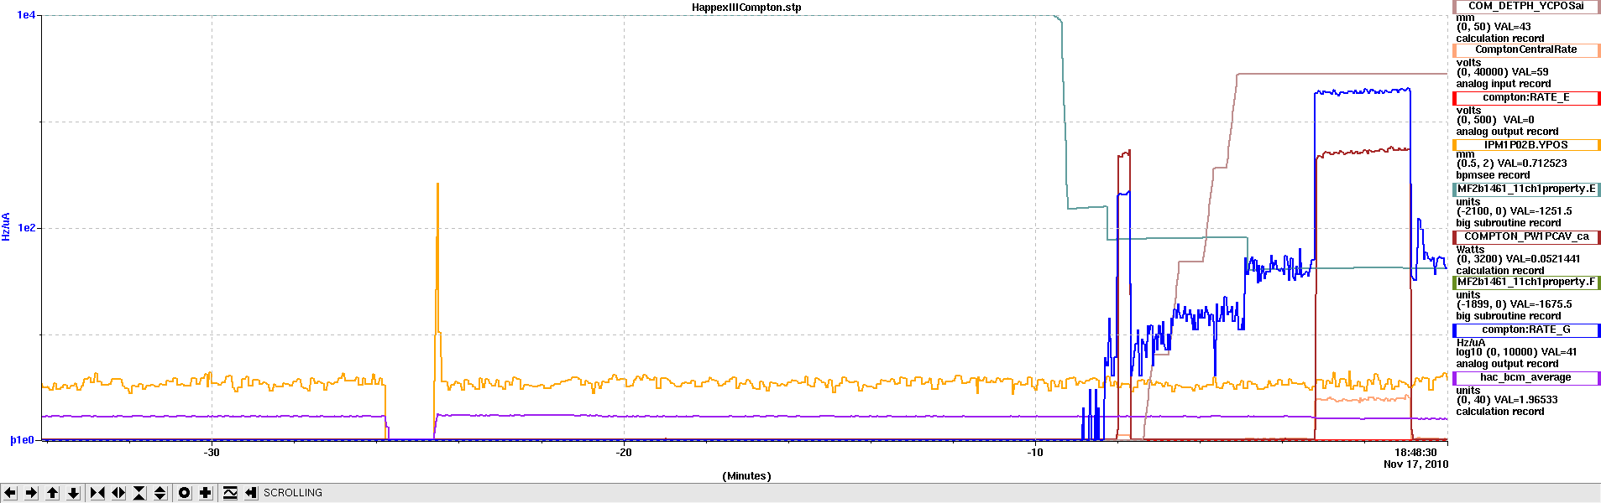Zoom in vertically with hourglass icon

pyautogui.click(x=139, y=493)
